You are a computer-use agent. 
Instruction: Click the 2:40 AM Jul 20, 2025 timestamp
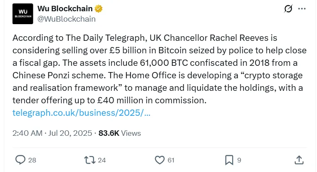click(52, 133)
